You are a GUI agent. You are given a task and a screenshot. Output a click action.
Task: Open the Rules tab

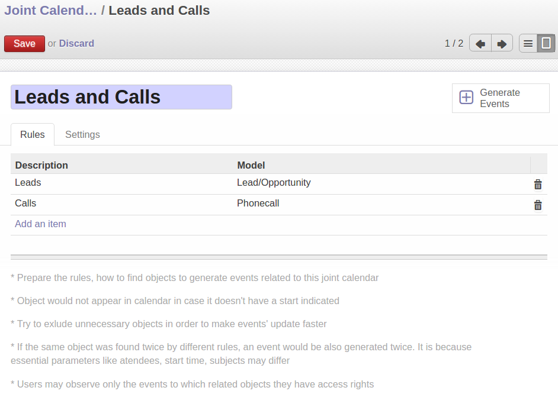(33, 134)
